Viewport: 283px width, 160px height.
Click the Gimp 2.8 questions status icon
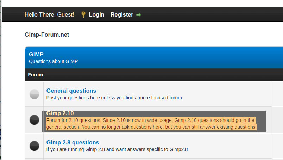point(34,146)
